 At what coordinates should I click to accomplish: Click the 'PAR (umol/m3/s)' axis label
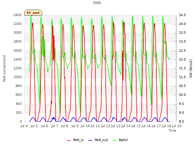point(4,68)
